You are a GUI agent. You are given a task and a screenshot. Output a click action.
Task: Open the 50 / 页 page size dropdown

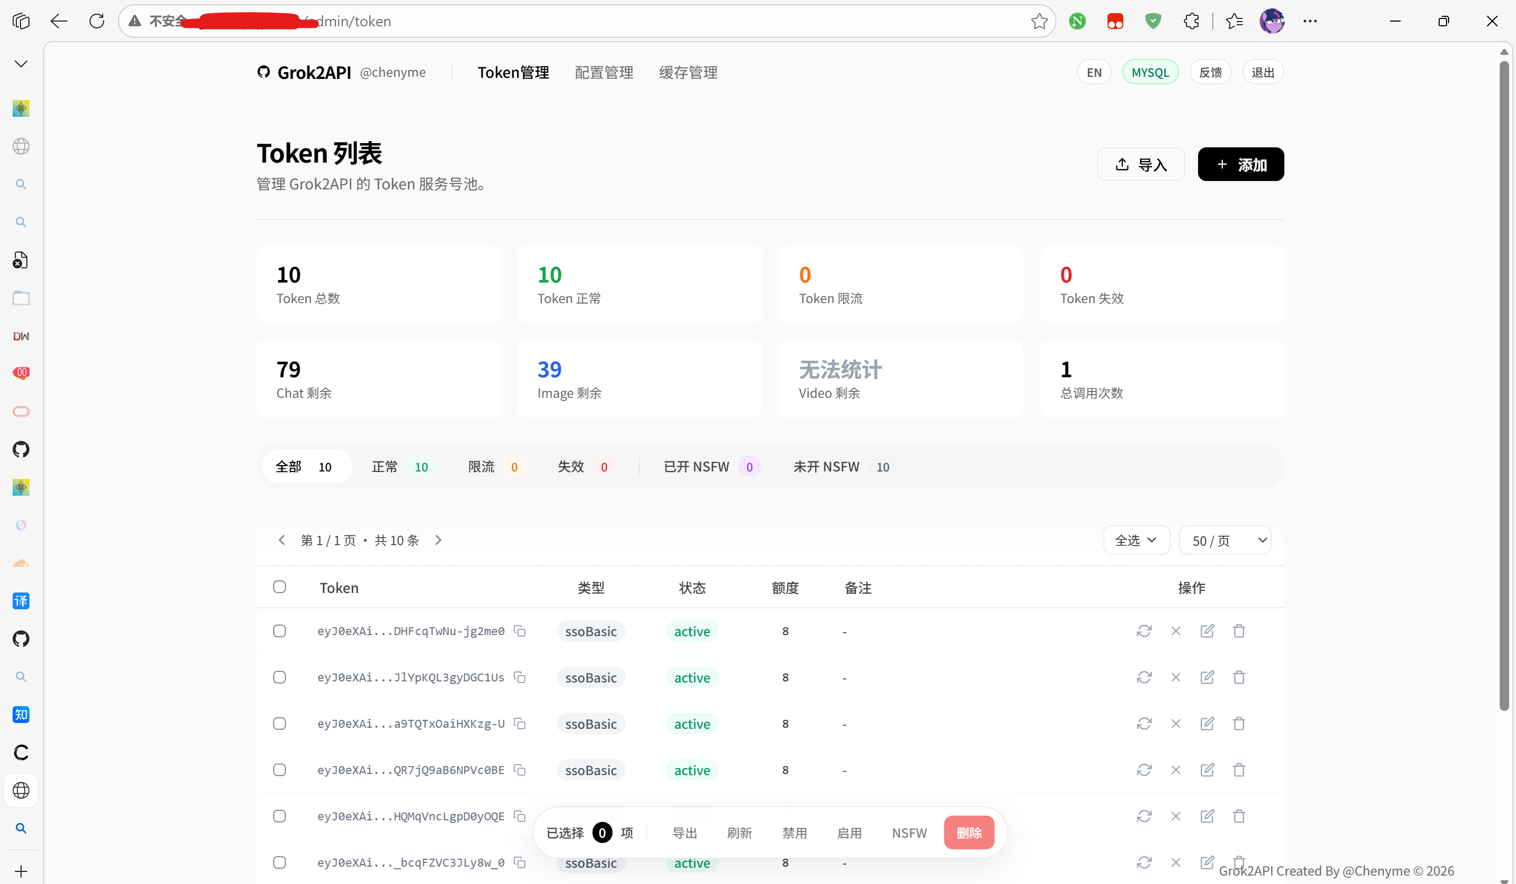click(1225, 540)
